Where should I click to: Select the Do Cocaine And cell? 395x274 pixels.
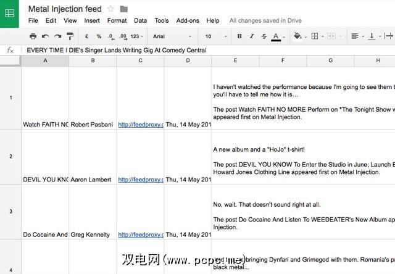coord(45,212)
